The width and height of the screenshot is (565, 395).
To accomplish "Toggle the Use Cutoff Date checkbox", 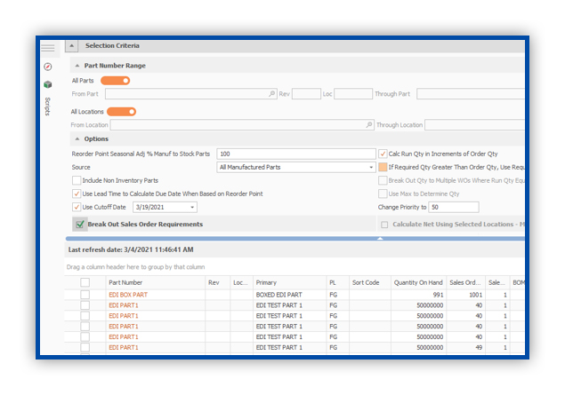I will (x=77, y=207).
